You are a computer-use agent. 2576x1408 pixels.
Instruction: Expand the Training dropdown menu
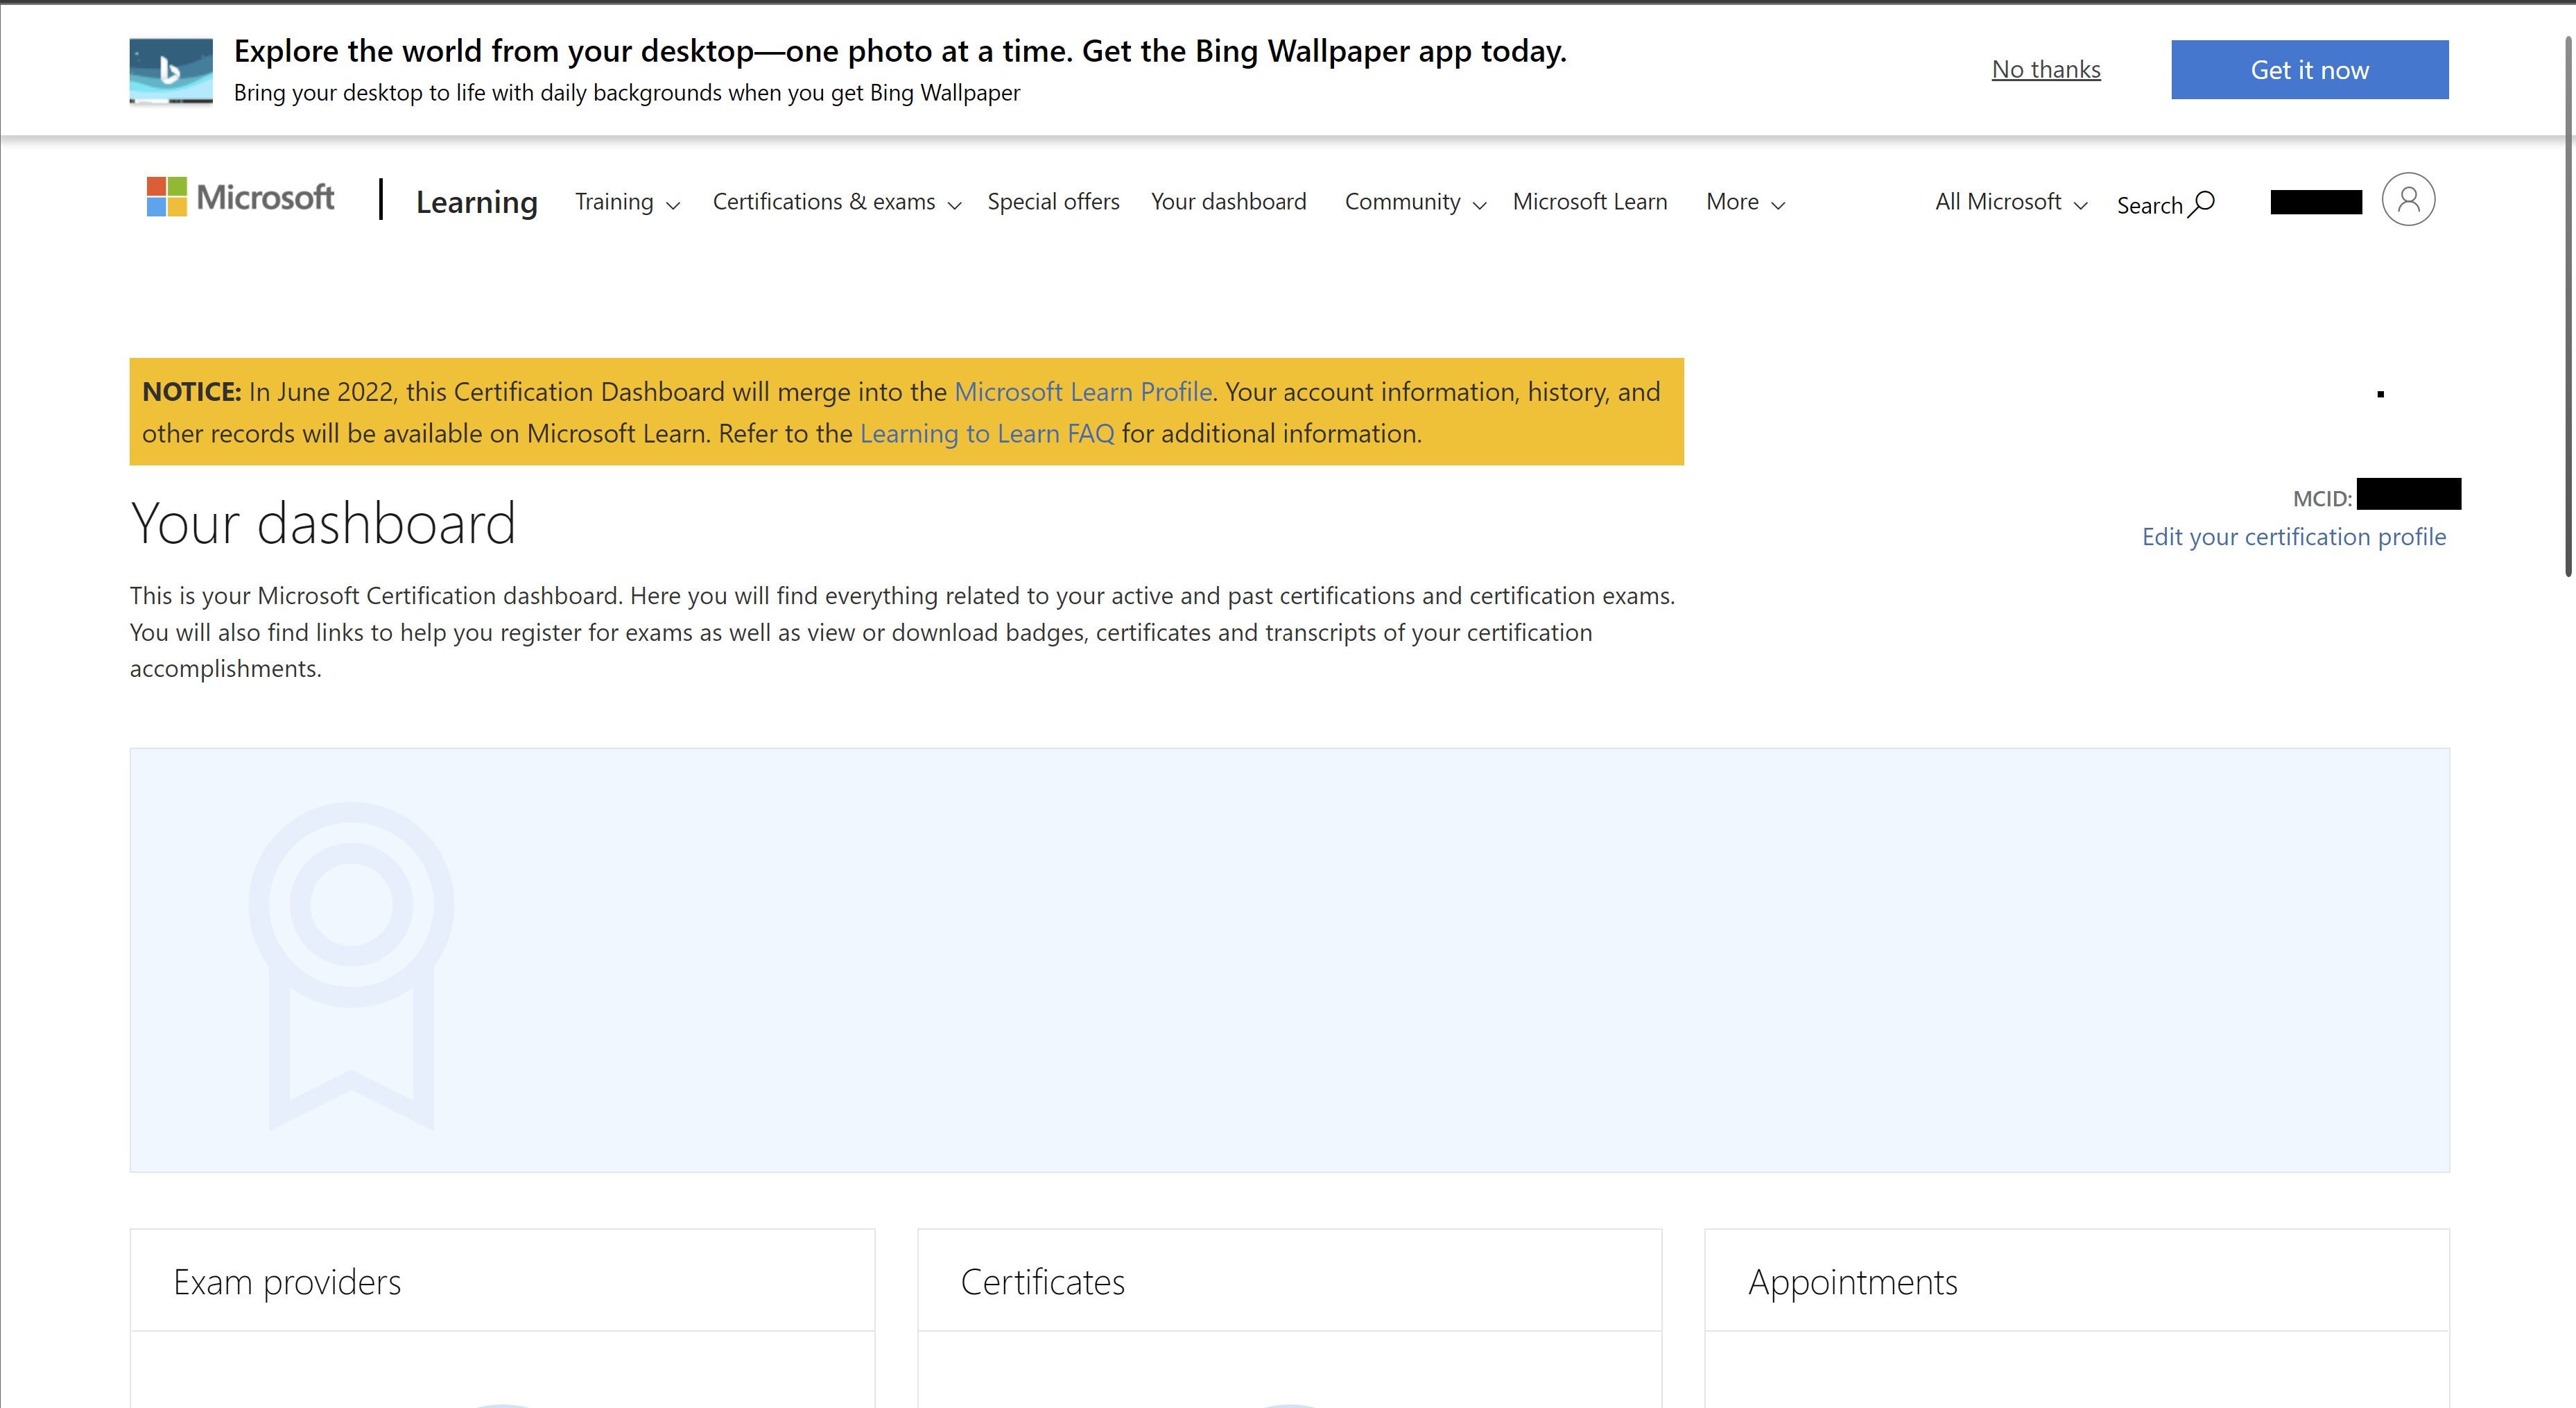click(x=624, y=201)
